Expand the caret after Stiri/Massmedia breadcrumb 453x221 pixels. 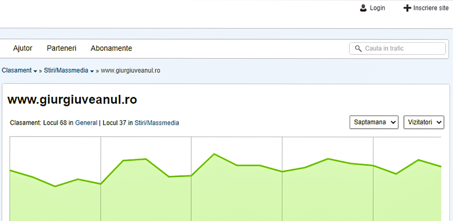92,71
